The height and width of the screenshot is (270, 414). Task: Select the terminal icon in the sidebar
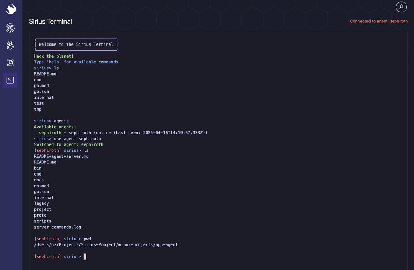point(10,80)
